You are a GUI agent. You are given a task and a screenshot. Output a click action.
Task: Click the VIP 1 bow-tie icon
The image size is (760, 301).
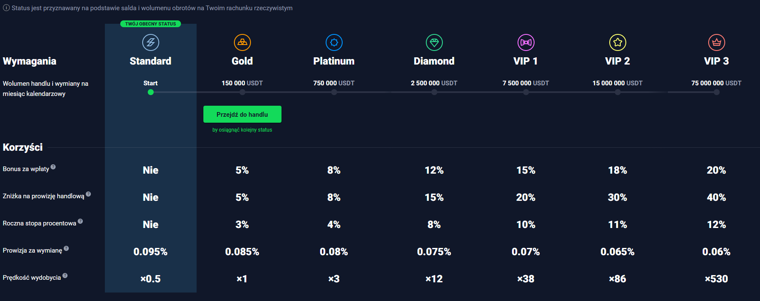coord(526,42)
